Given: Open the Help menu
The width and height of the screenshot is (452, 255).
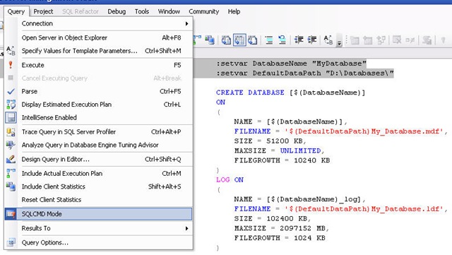Looking at the screenshot, I should (x=234, y=11).
